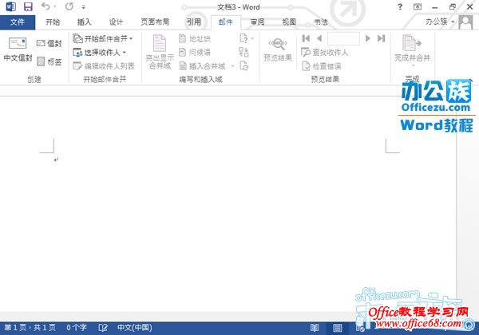
Task: Click the proofing icon in status bar
Action: point(103,328)
